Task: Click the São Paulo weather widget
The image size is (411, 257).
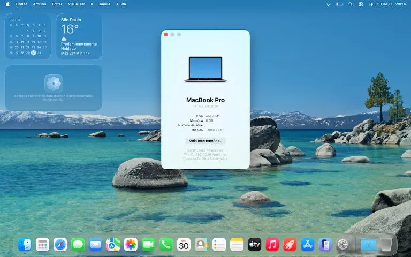Action: click(x=79, y=36)
